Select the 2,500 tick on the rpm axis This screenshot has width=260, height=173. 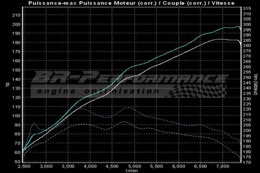24,166
